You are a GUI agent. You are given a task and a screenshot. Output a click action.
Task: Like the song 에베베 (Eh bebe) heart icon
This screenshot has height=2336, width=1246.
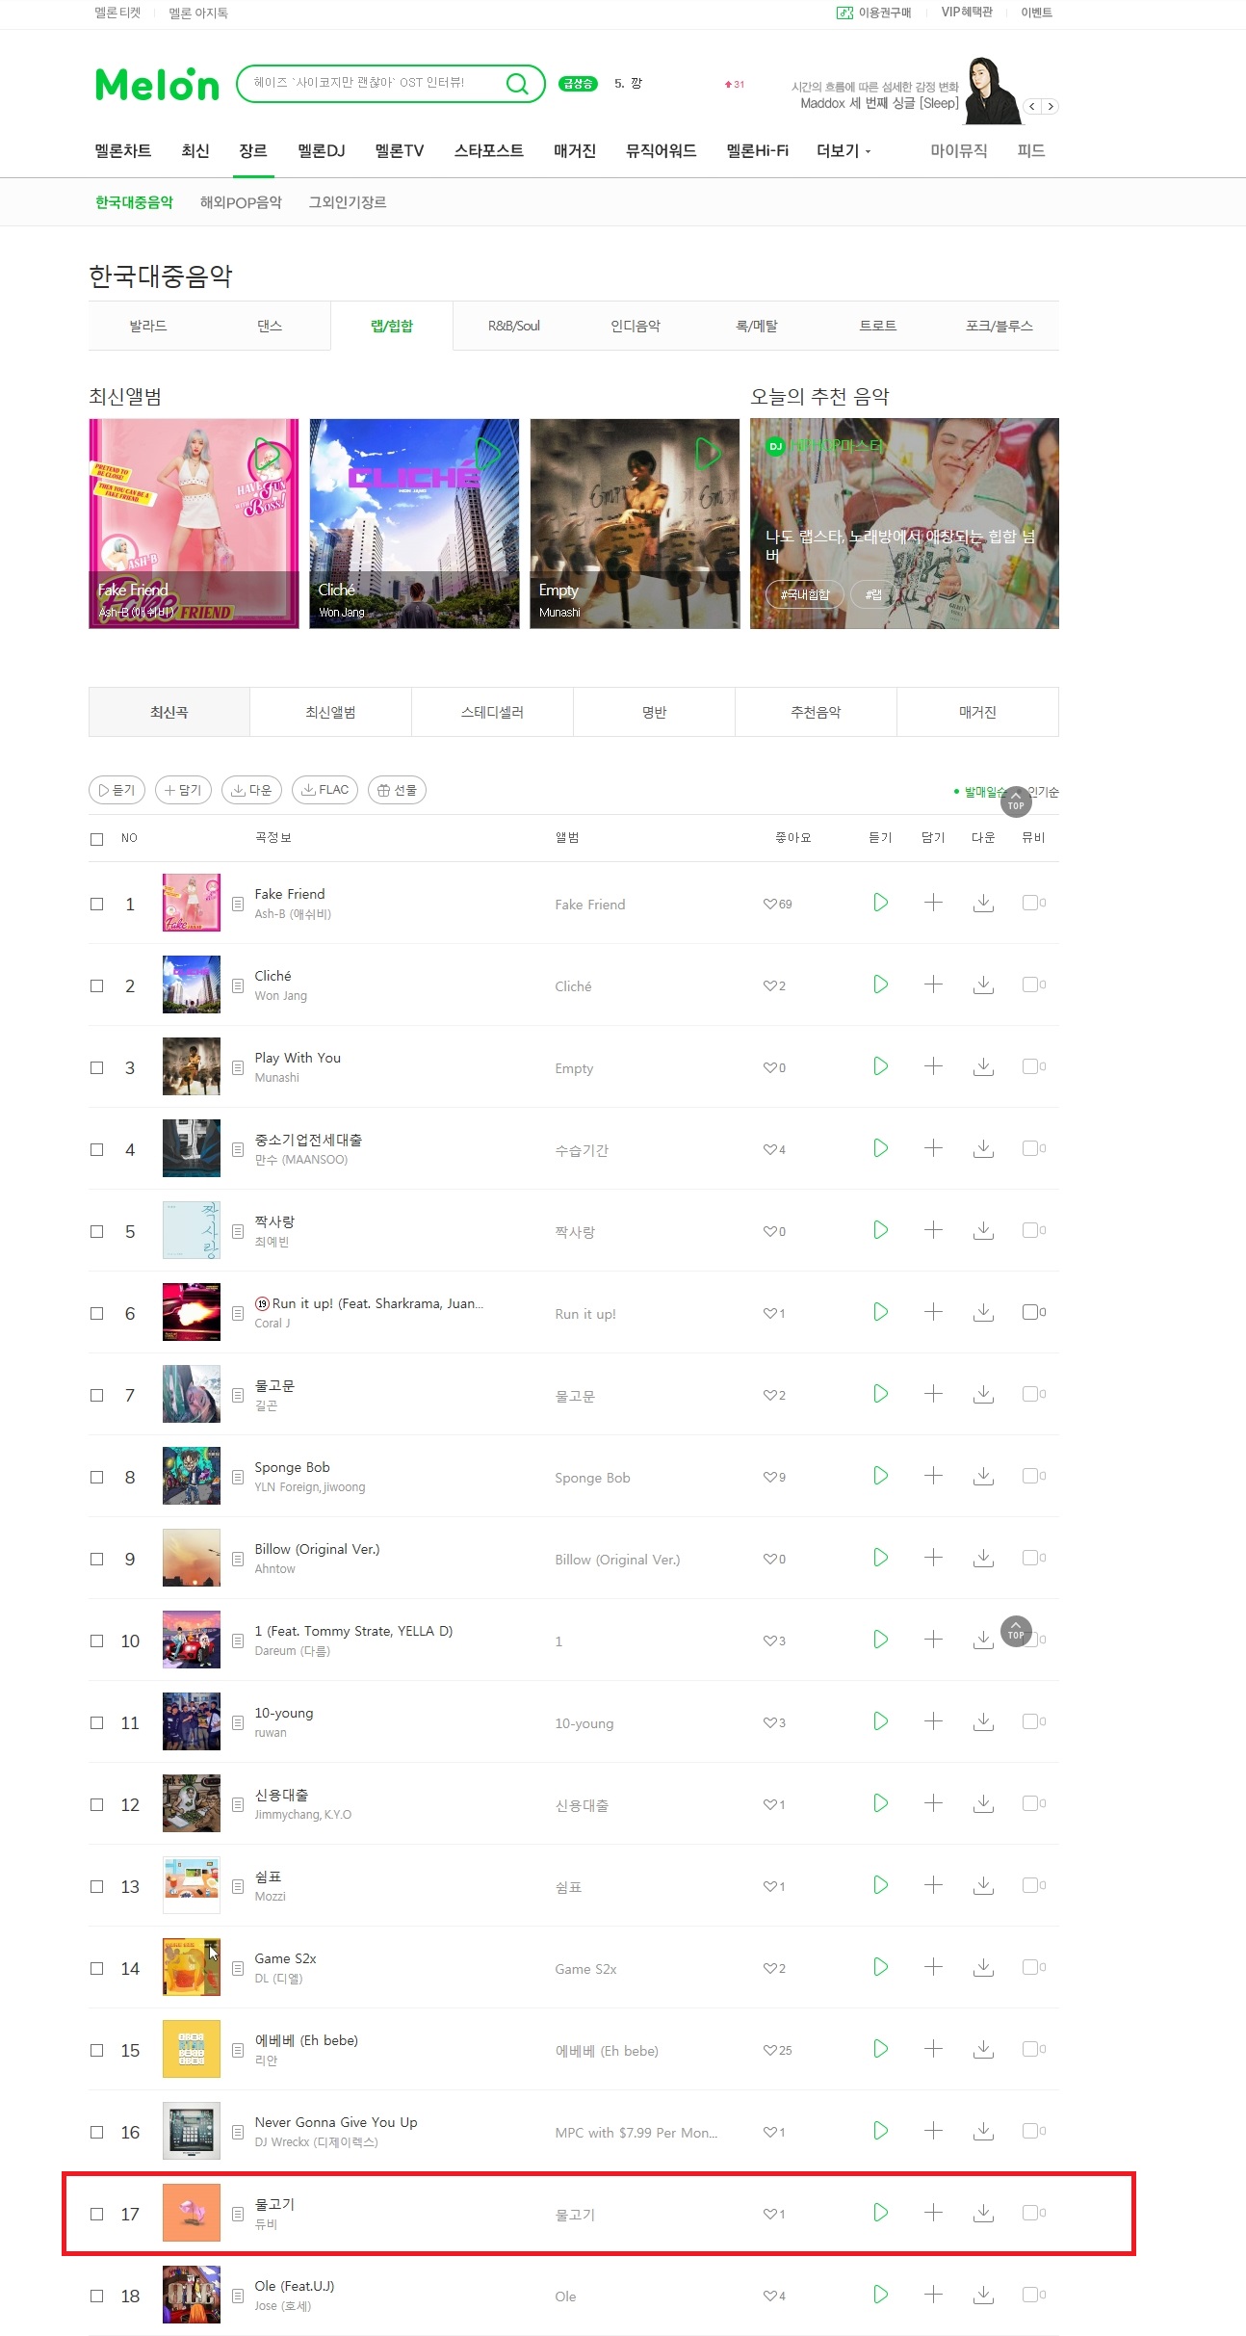point(769,2050)
